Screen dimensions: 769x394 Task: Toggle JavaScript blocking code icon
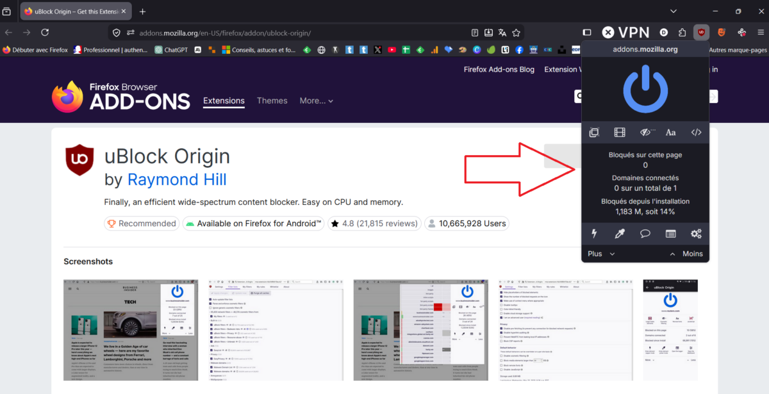(697, 133)
